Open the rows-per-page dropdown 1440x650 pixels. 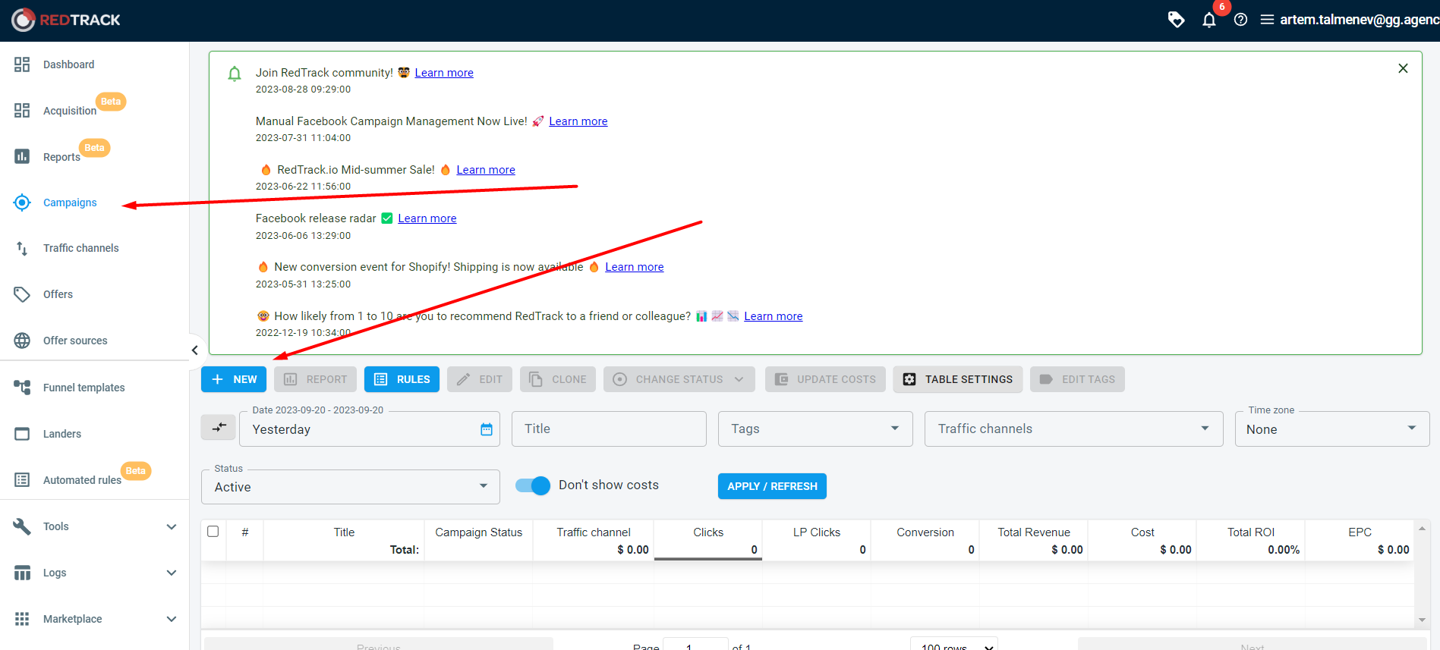954,645
